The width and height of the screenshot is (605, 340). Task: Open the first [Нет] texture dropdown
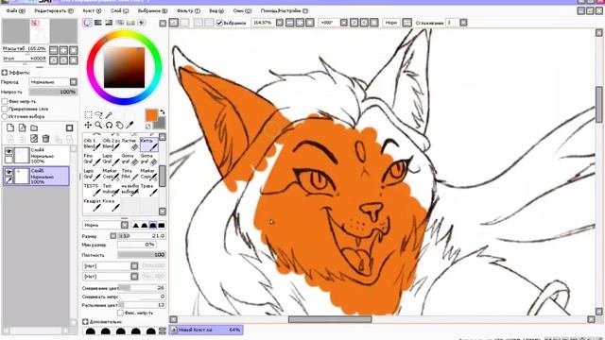point(134,266)
